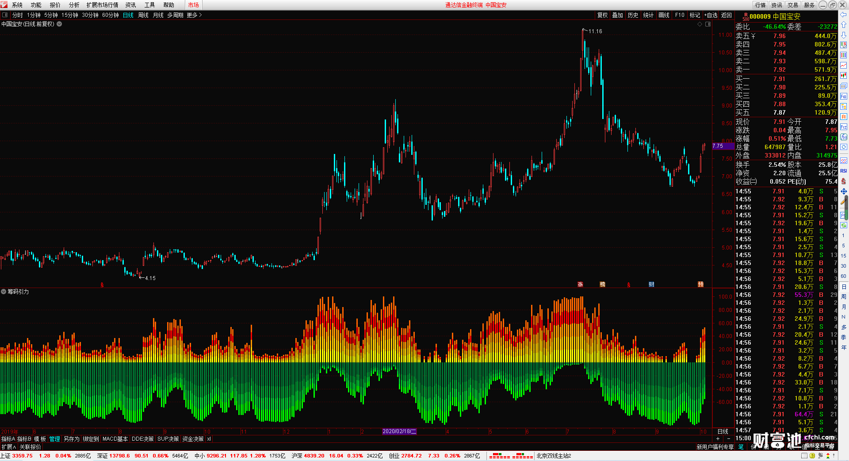The width and height of the screenshot is (849, 461).
Task: Open the 叠加 options
Action: [x=618, y=15]
